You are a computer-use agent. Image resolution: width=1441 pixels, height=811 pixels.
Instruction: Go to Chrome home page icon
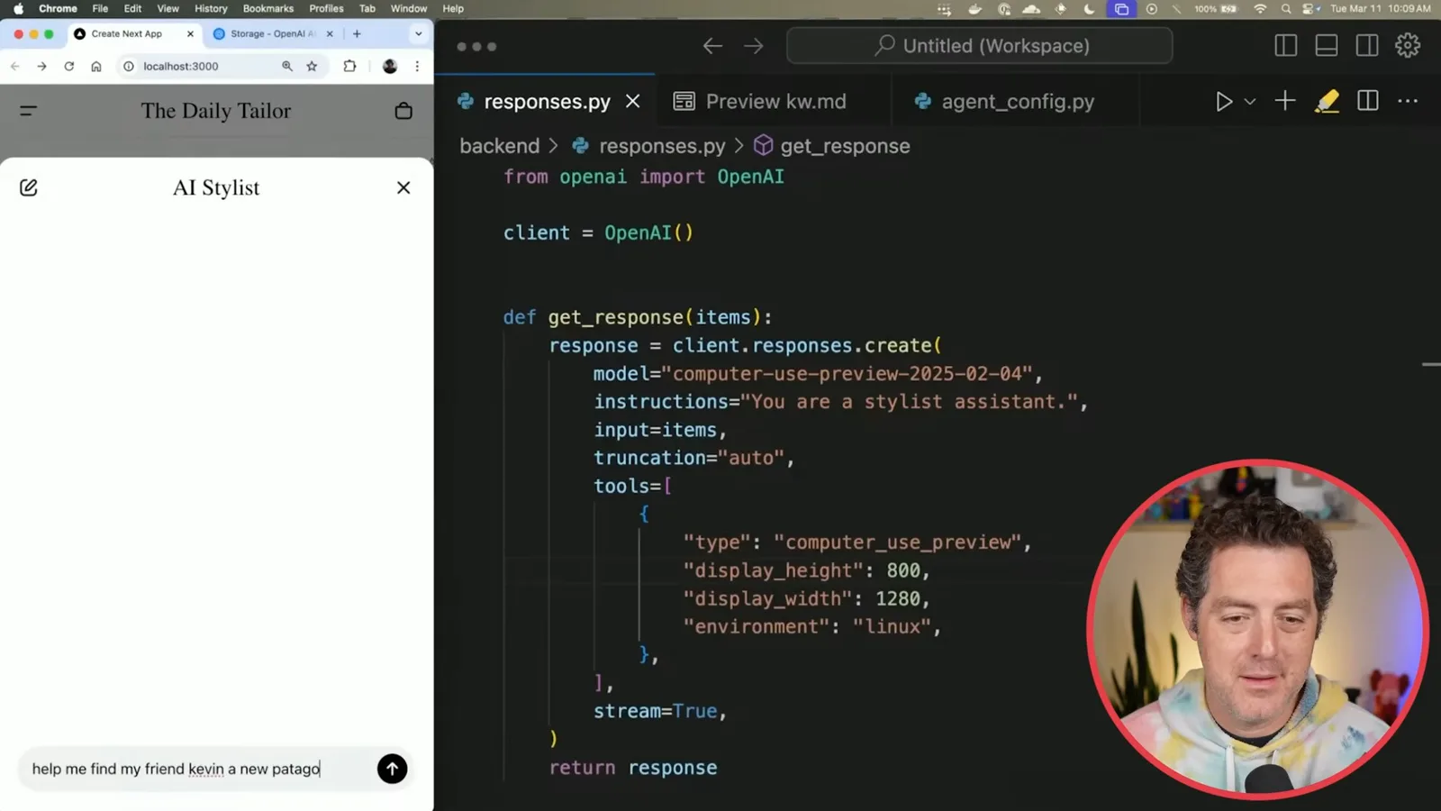(x=96, y=66)
